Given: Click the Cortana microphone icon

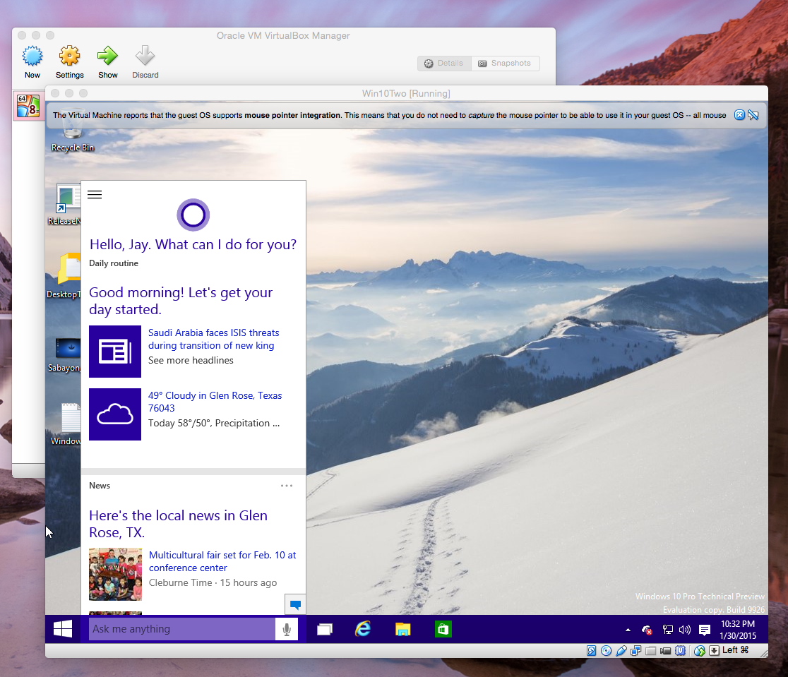Looking at the screenshot, I should tap(287, 629).
